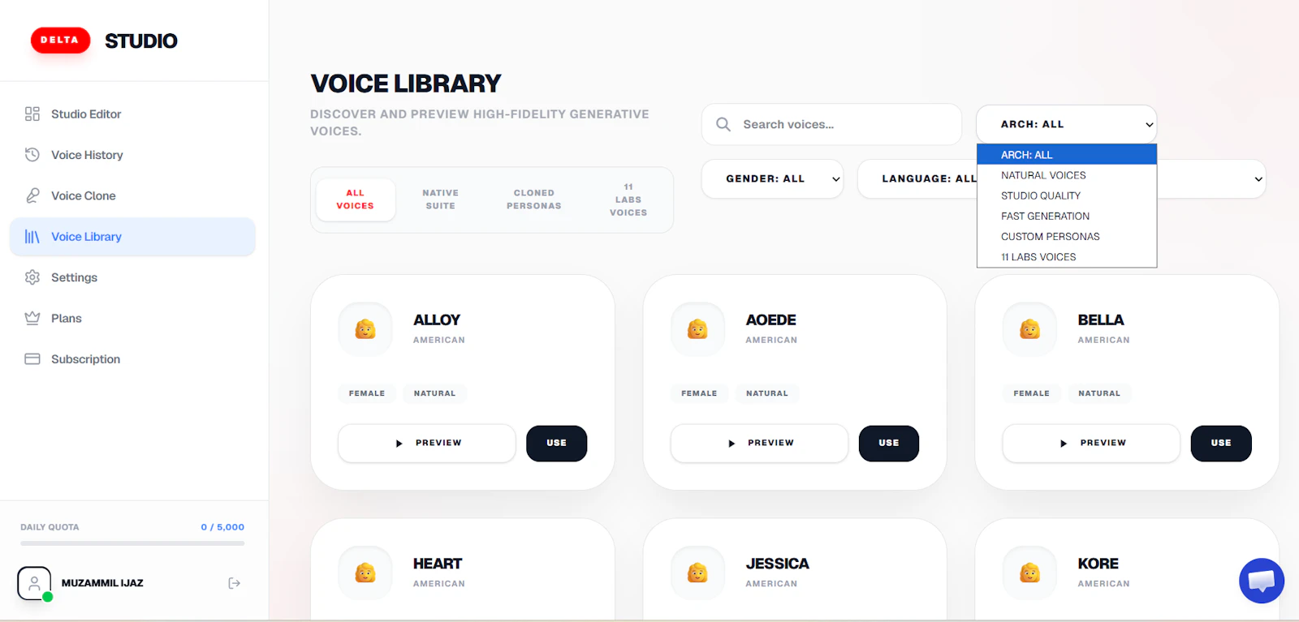Image resolution: width=1299 pixels, height=622 pixels.
Task: Choose 11 LABS VOICES from the list
Action: [1067, 257]
